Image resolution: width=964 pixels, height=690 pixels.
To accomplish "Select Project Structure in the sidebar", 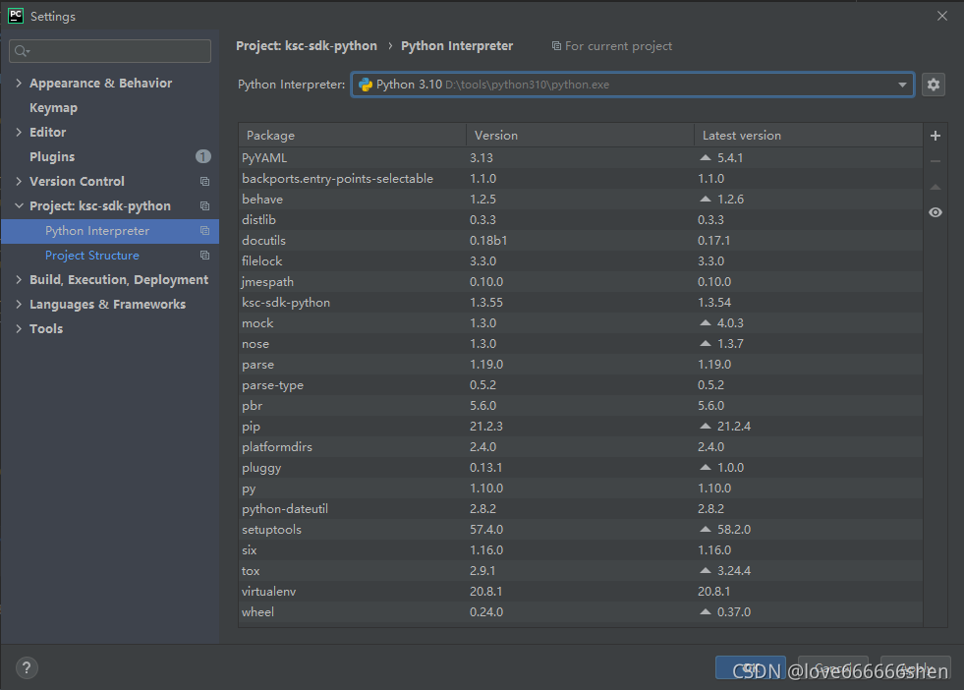I will click(x=91, y=255).
